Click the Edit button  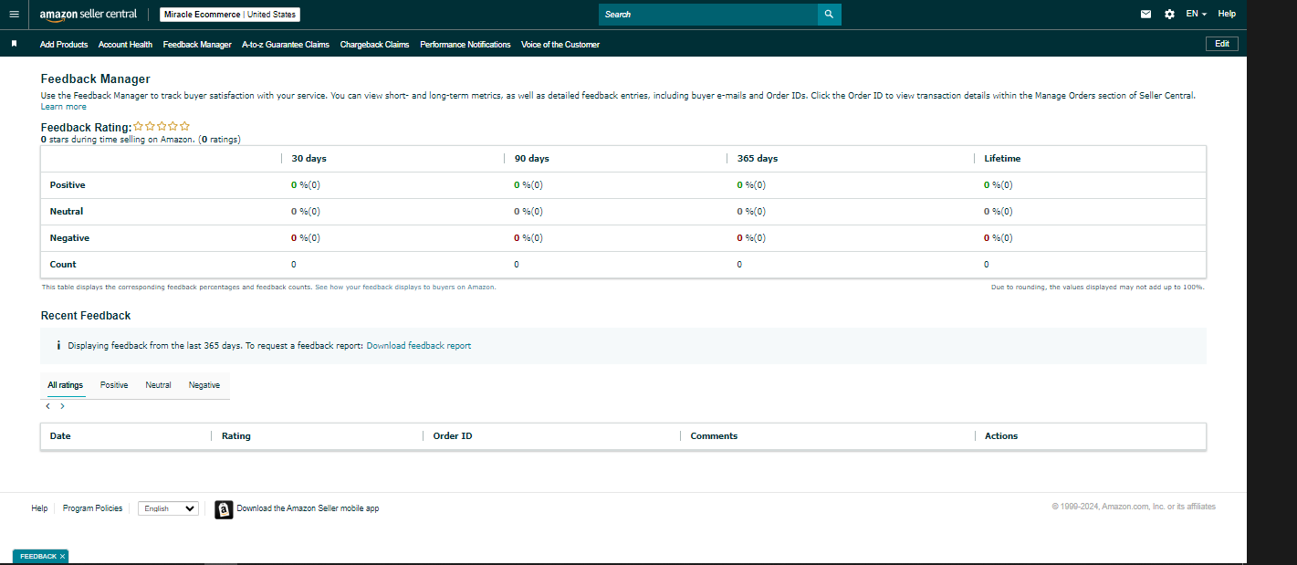point(1222,44)
